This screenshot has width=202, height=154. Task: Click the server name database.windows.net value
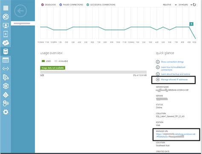pos(172,90)
